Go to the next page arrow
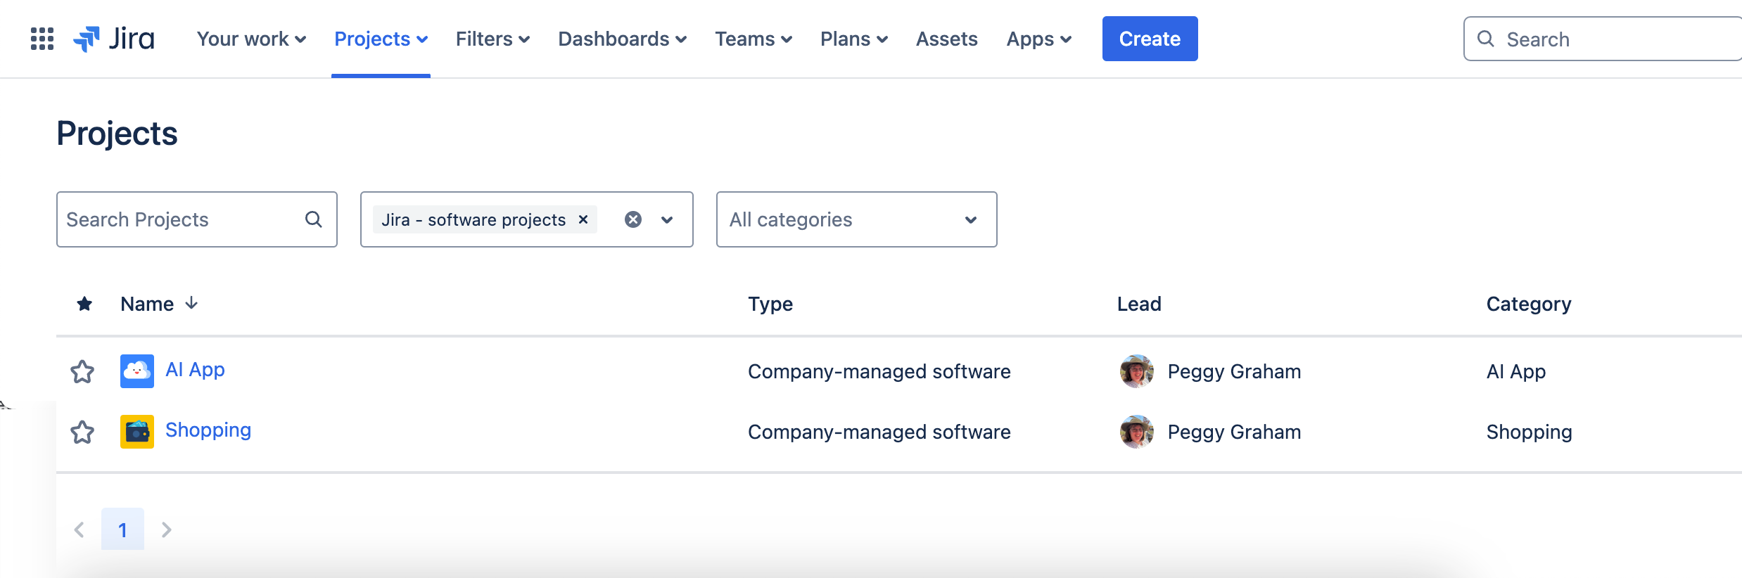Screen dimensions: 1742x578 click(167, 529)
